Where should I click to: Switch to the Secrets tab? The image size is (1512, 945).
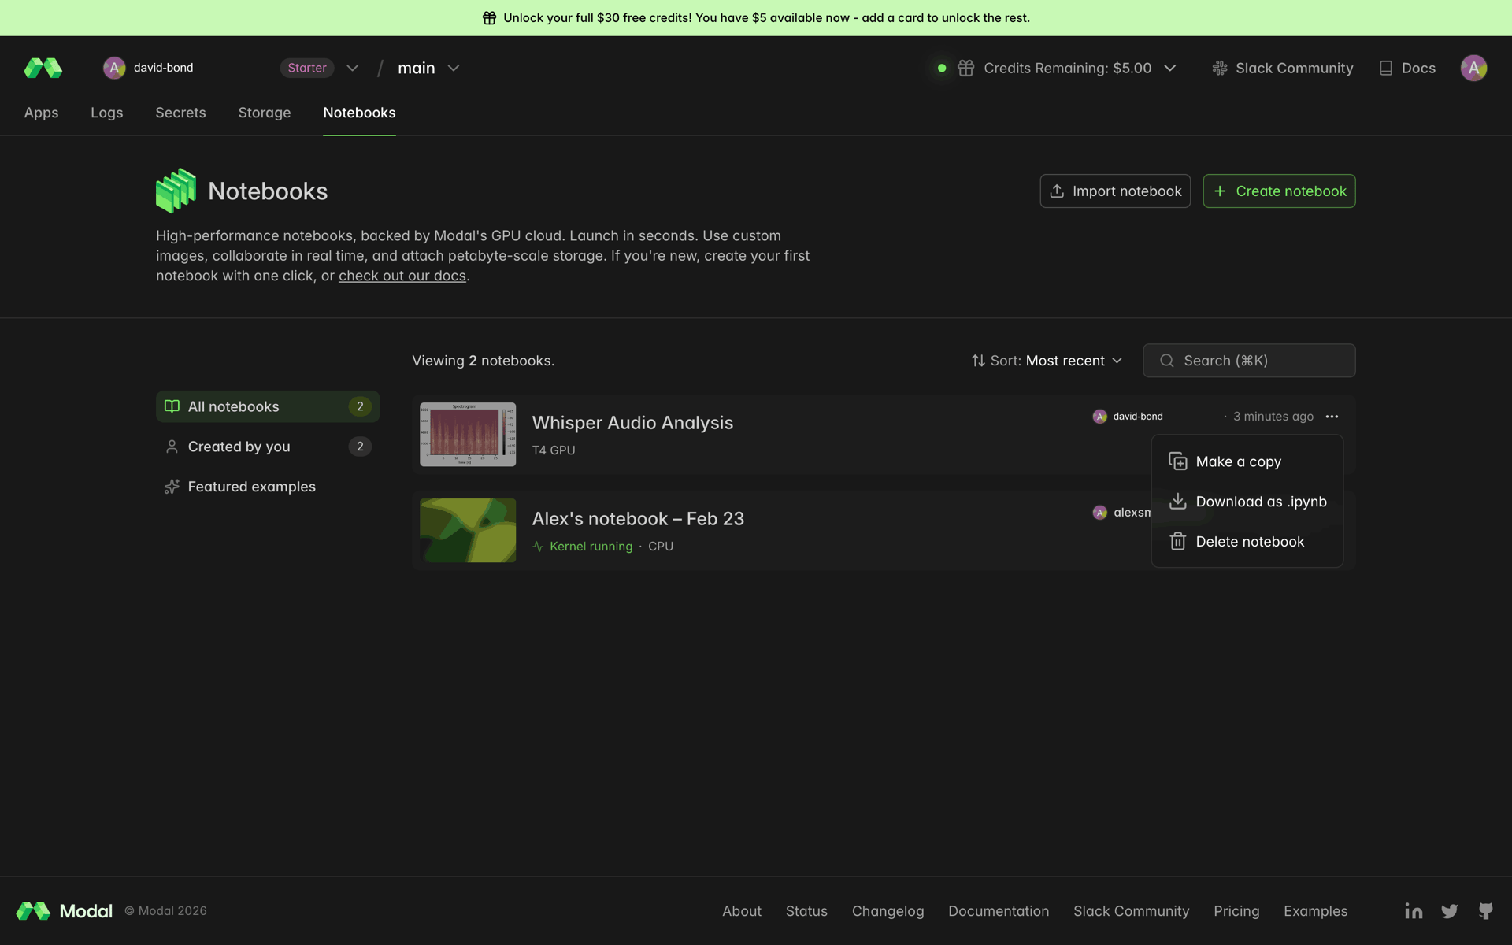tap(180, 113)
